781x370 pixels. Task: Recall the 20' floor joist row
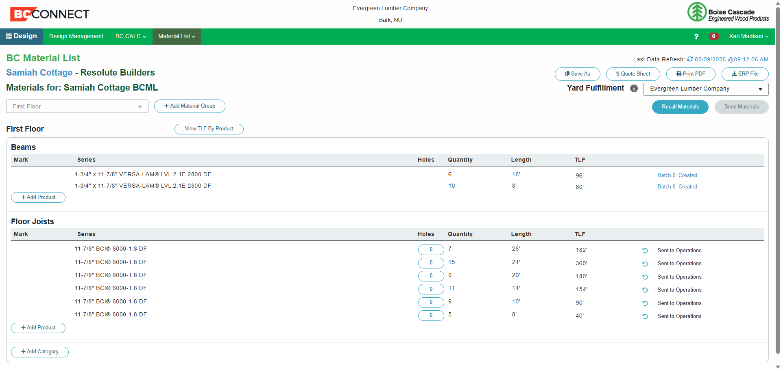(x=645, y=277)
